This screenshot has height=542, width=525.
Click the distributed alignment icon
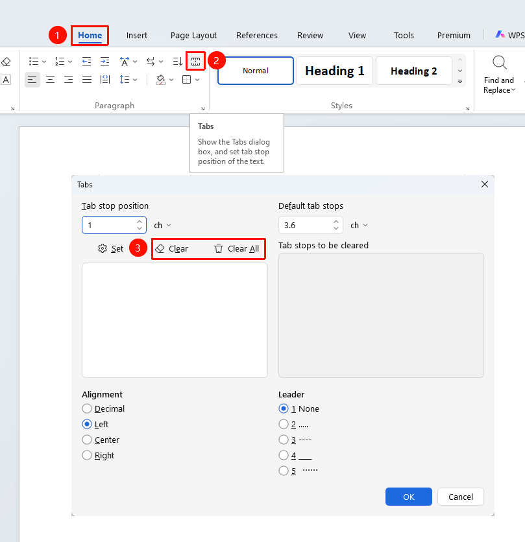point(105,80)
